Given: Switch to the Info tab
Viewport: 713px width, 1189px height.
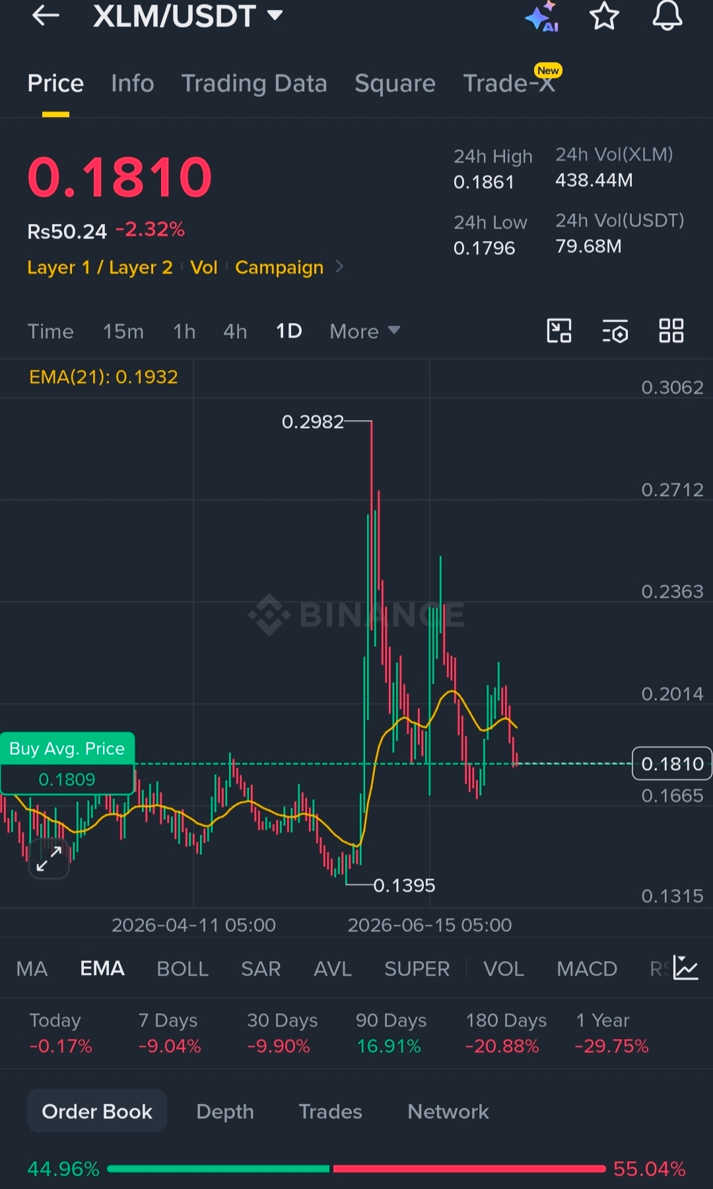Looking at the screenshot, I should point(132,83).
